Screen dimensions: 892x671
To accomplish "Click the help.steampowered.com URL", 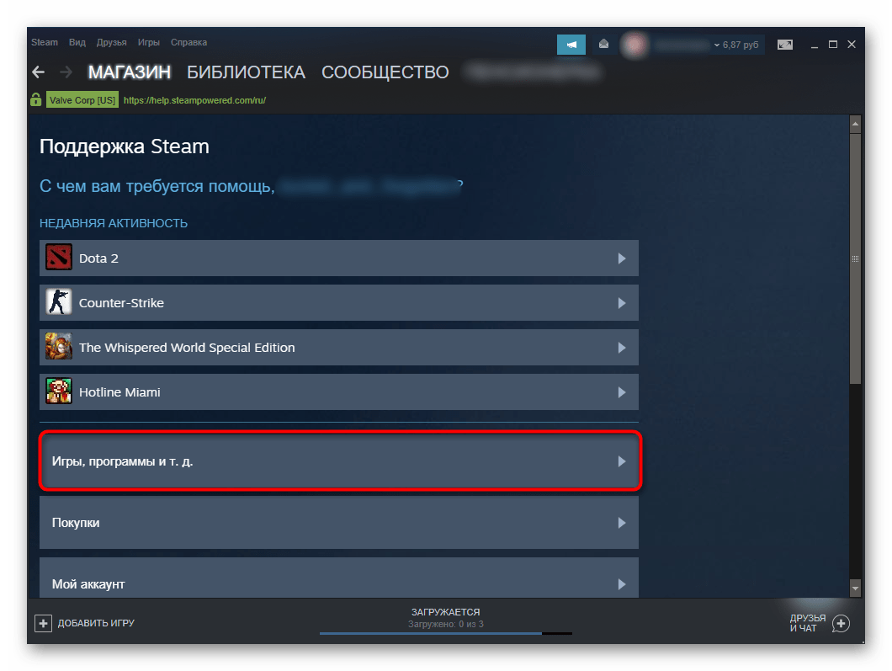I will click(194, 100).
